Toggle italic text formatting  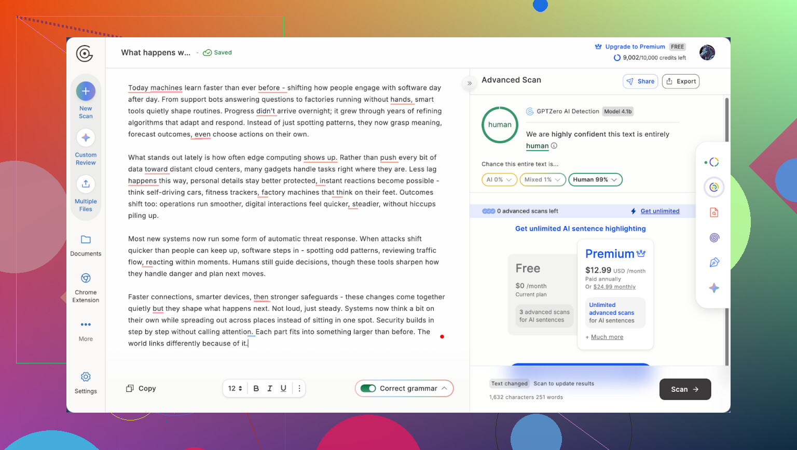tap(270, 388)
